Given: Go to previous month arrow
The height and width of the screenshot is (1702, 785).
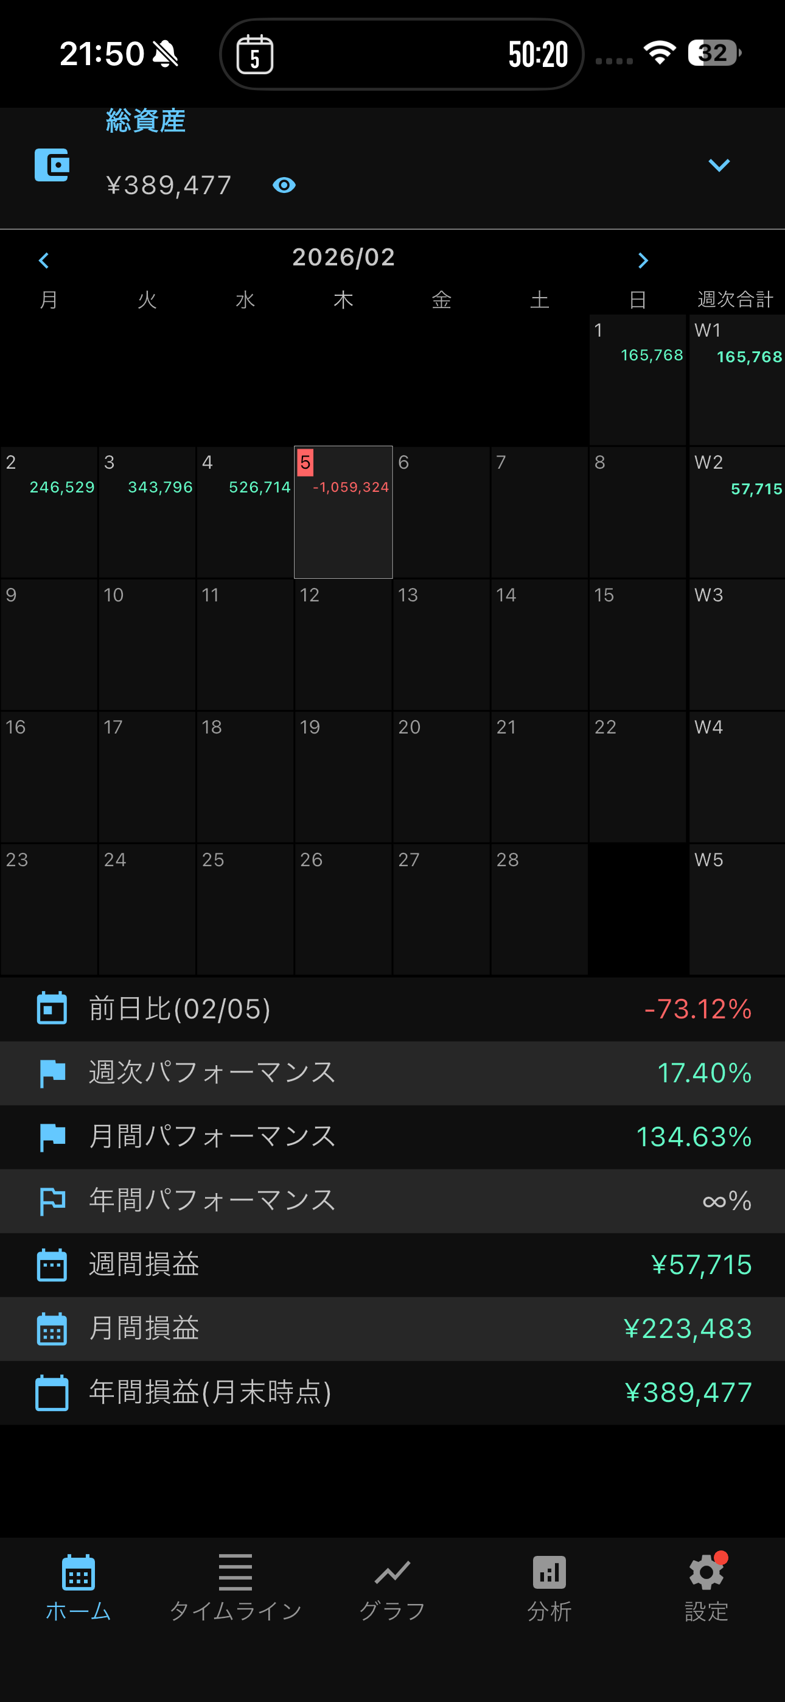Looking at the screenshot, I should (x=44, y=261).
